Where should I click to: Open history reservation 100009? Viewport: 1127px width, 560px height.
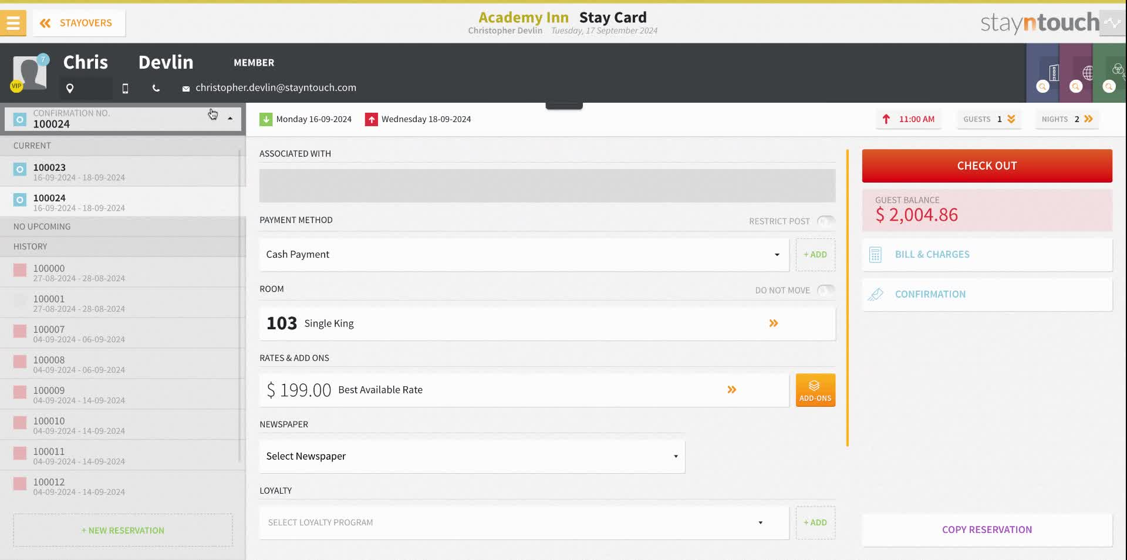tap(120, 394)
